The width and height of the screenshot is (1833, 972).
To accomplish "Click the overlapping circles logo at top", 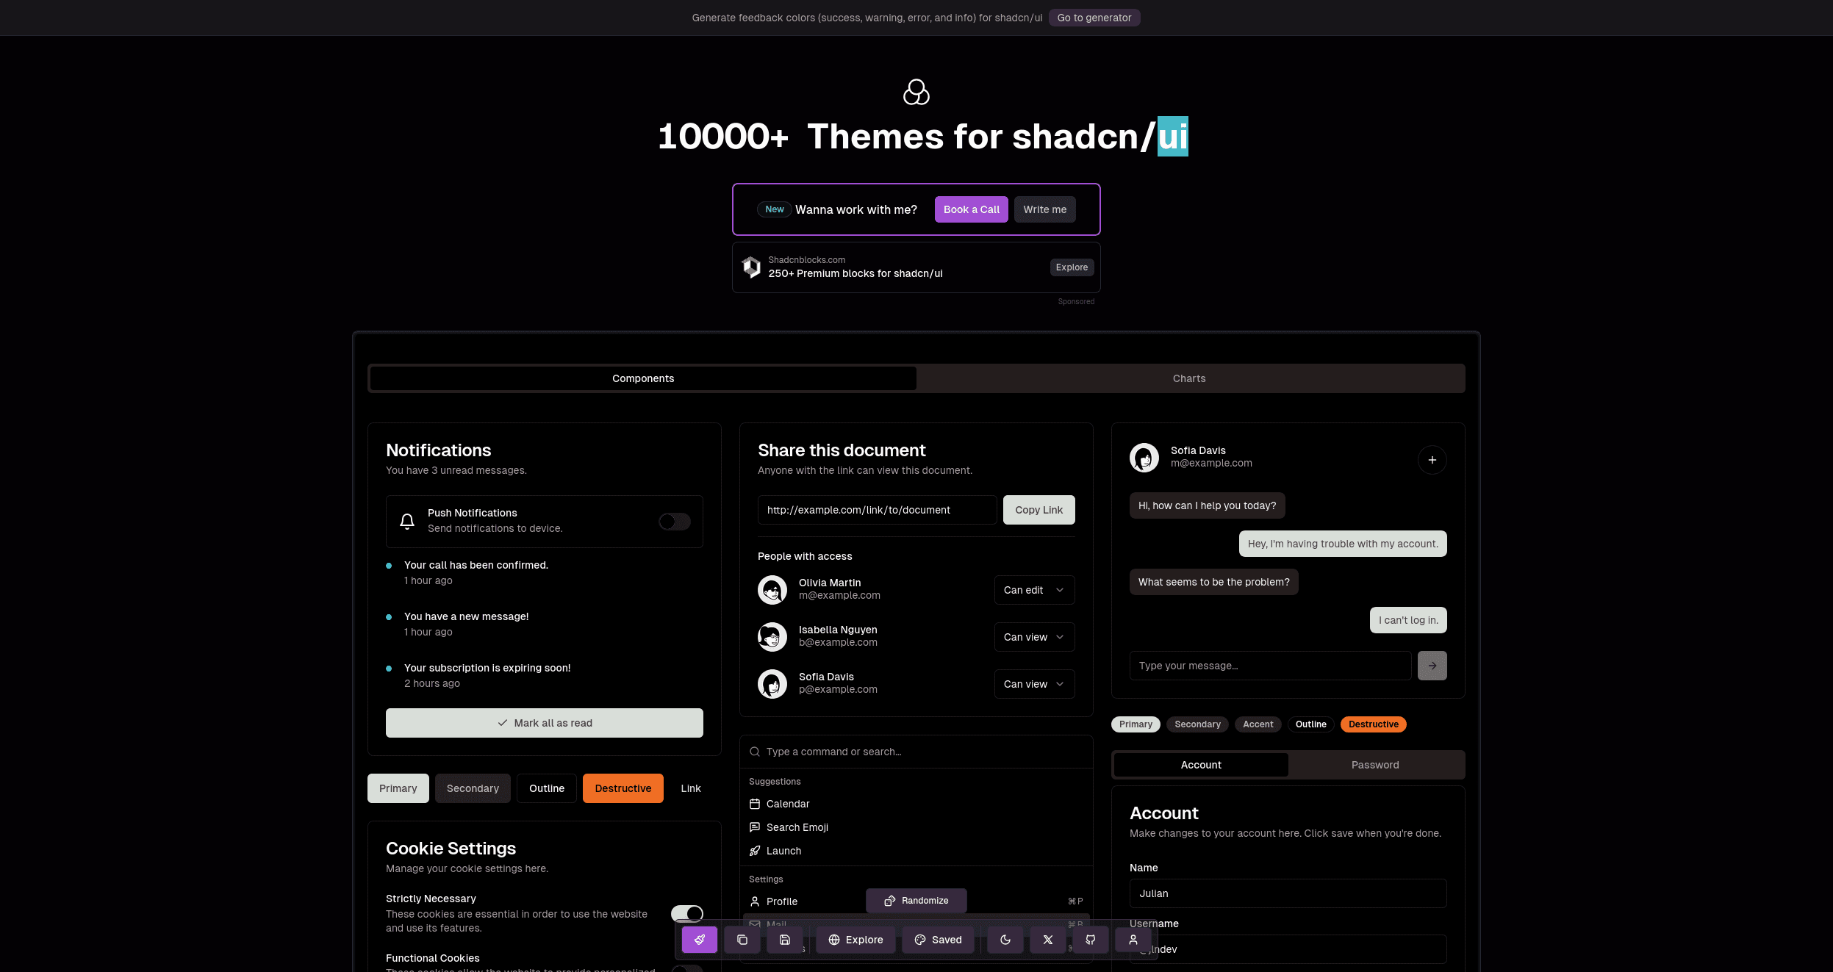I will click(916, 93).
